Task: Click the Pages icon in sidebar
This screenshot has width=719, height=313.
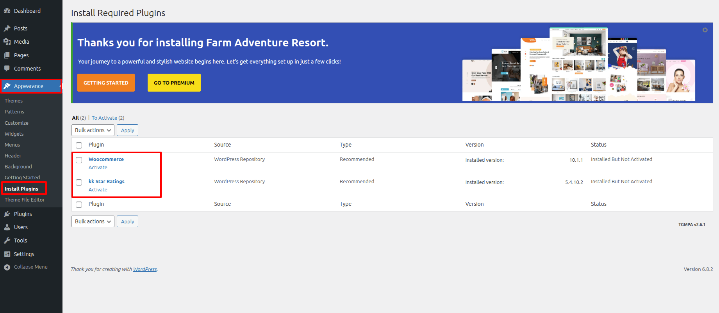Action: pyautogui.click(x=7, y=55)
